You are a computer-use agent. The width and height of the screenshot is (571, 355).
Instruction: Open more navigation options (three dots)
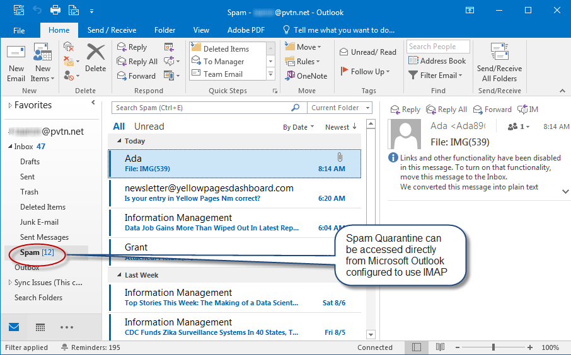[67, 327]
